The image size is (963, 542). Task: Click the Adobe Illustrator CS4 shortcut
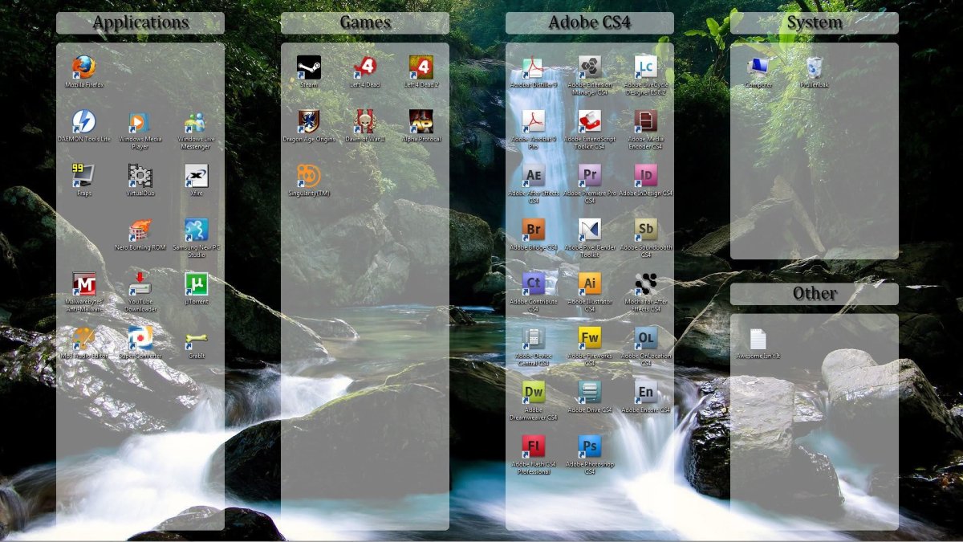click(x=590, y=284)
